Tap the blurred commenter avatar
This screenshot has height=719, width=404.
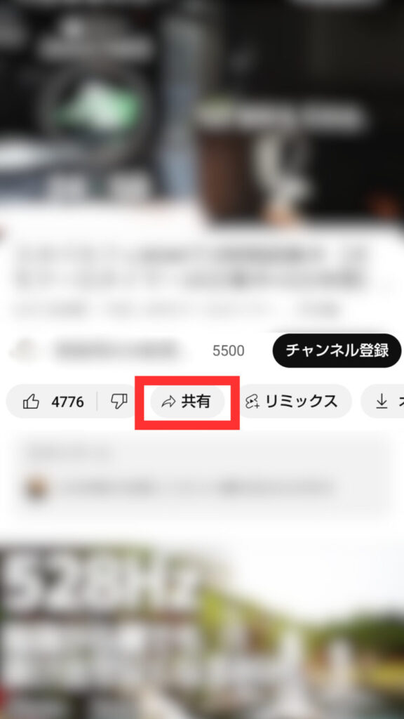[36, 488]
